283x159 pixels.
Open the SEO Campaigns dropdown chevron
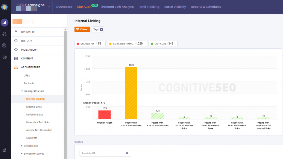click(x=49, y=7)
